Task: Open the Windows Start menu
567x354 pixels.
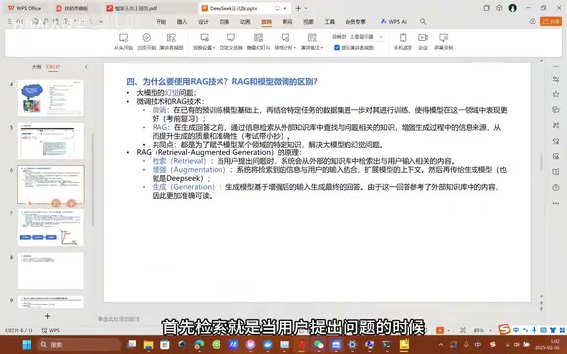Action: click(x=27, y=344)
